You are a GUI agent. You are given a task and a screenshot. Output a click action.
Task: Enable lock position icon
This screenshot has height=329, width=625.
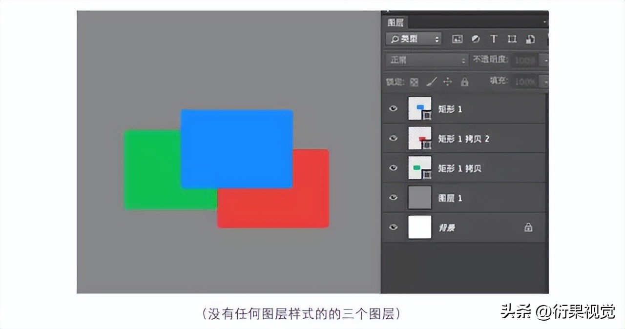[x=448, y=82]
